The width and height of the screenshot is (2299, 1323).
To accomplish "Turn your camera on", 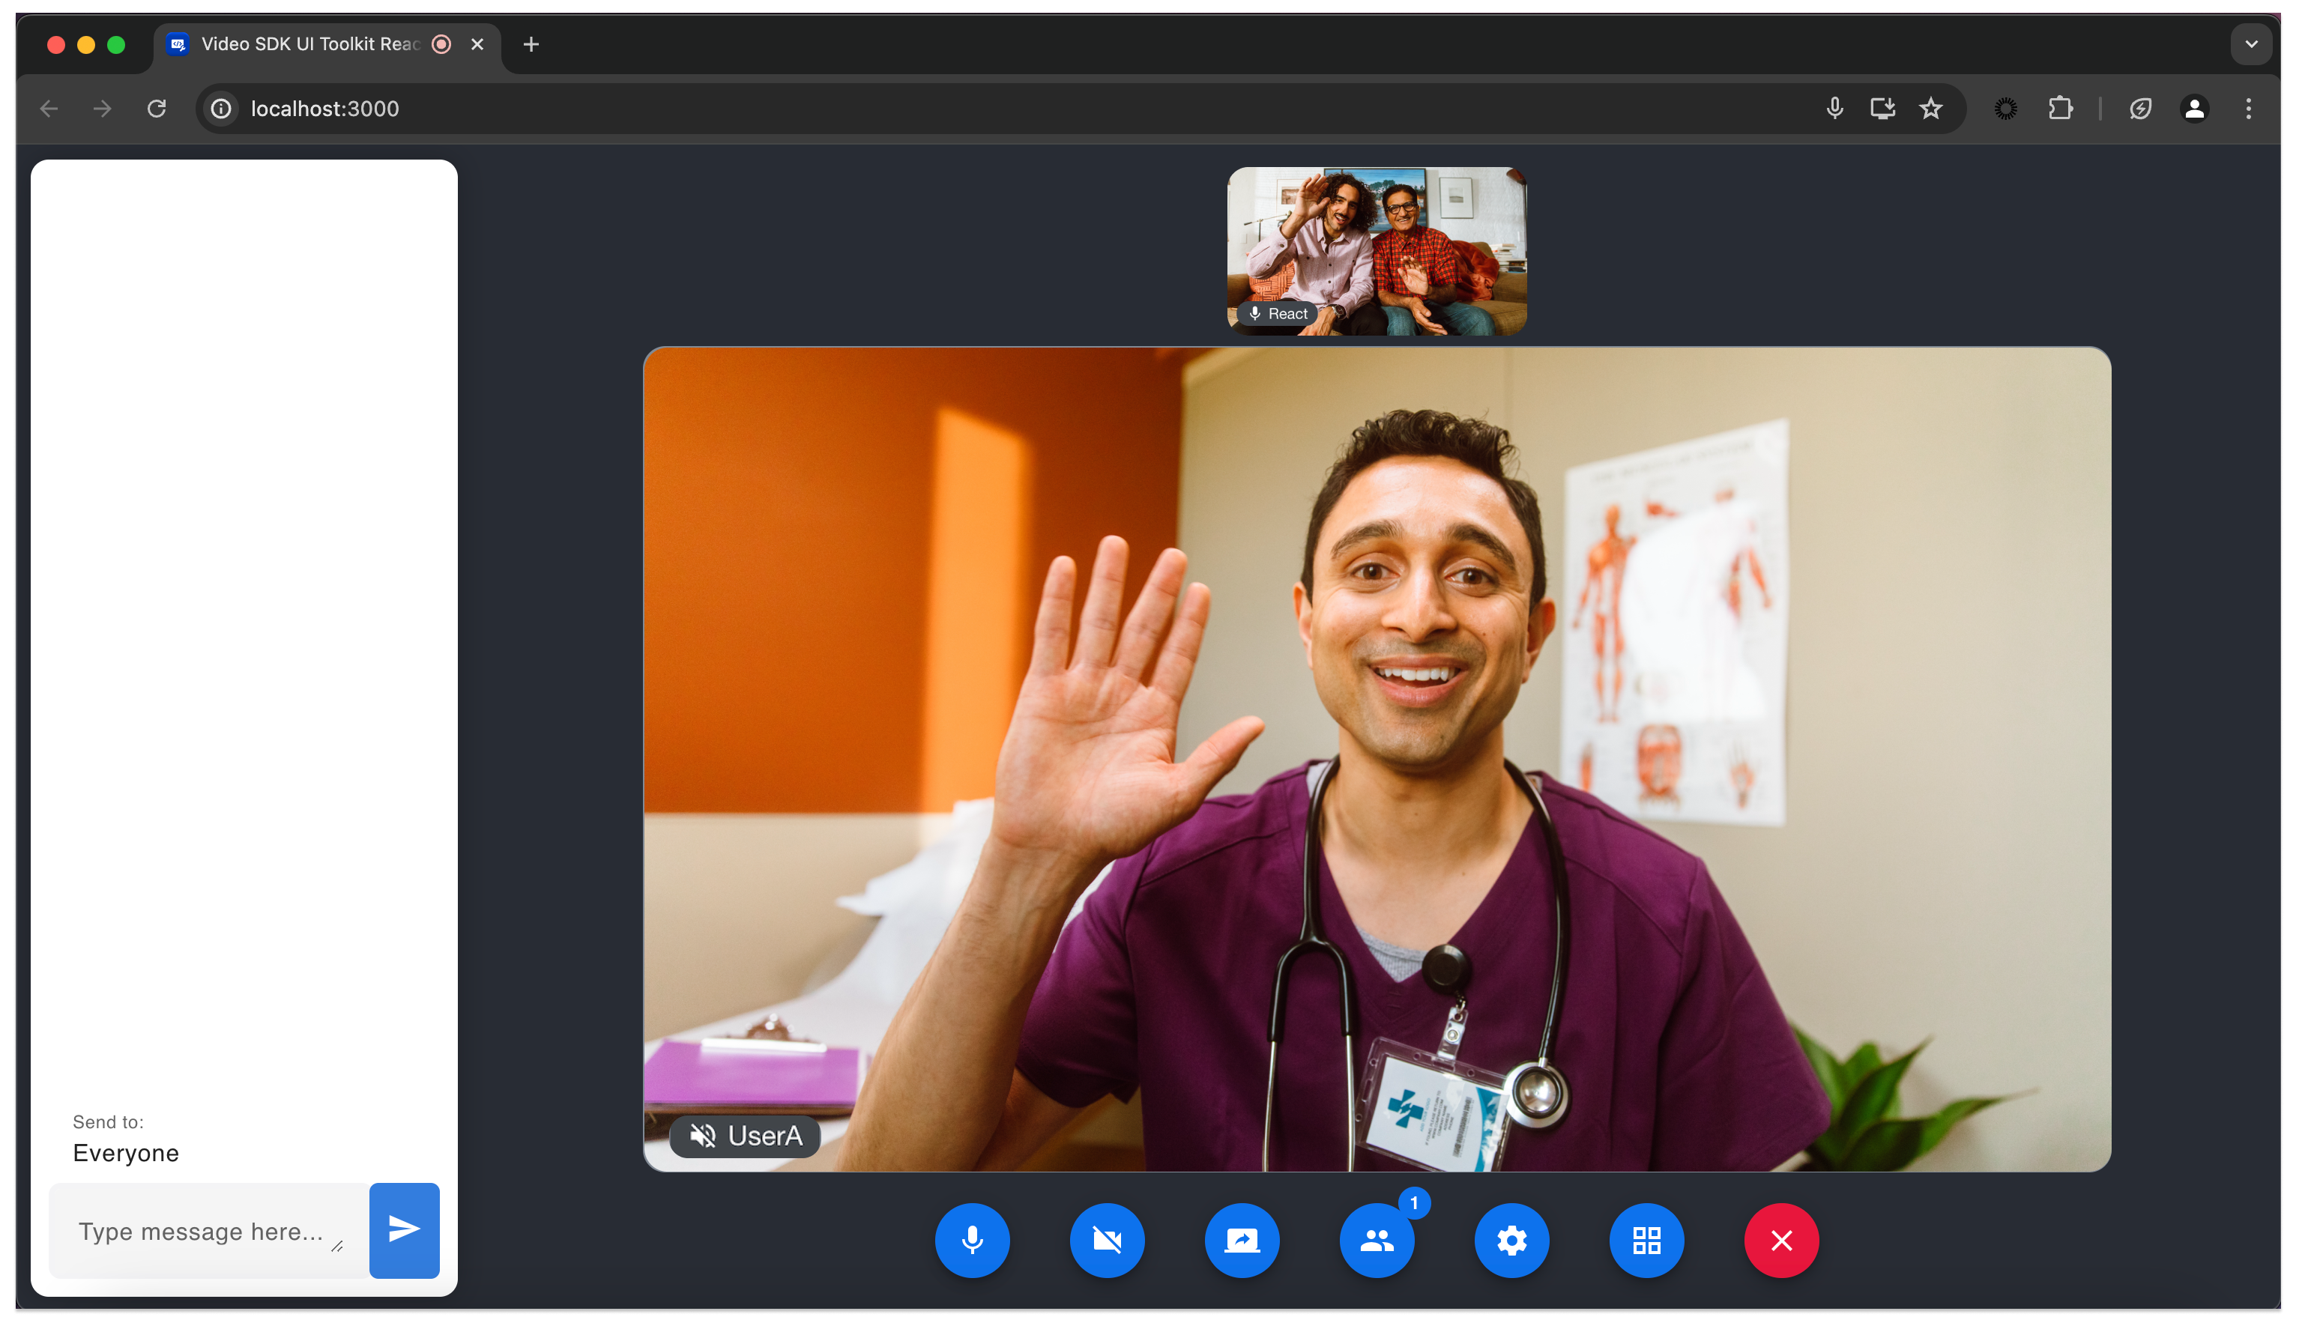I will click(x=1107, y=1239).
